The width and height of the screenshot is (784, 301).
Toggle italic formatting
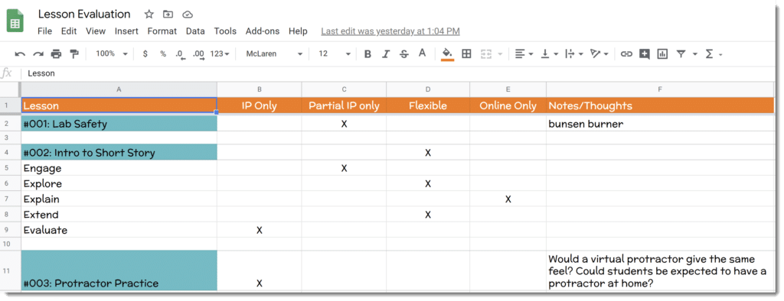click(386, 54)
